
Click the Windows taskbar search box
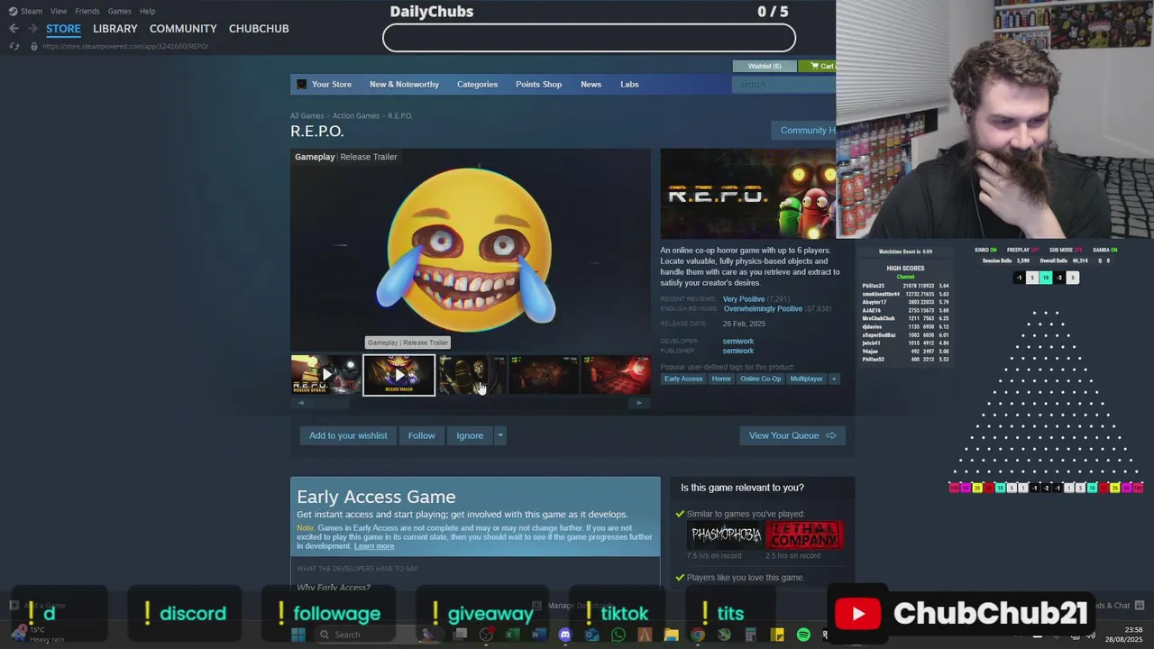(361, 635)
